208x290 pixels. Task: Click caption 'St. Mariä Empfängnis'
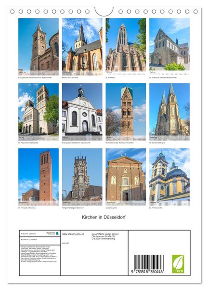(x=157, y=143)
